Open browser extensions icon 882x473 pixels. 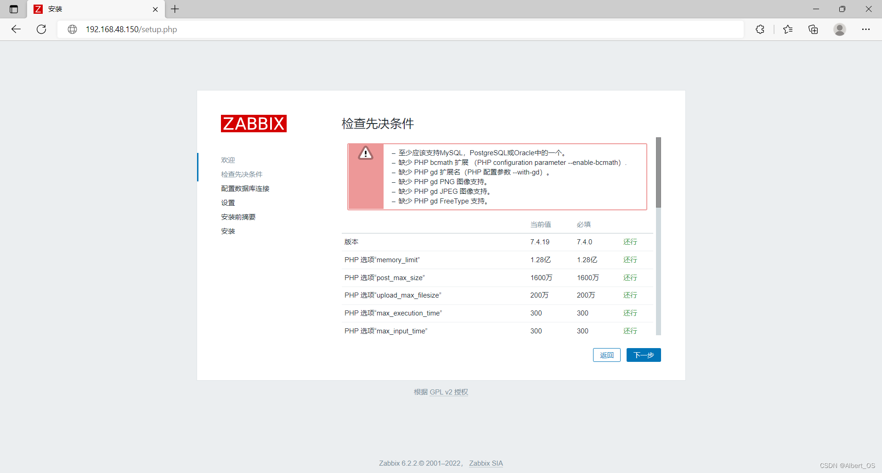pos(760,29)
